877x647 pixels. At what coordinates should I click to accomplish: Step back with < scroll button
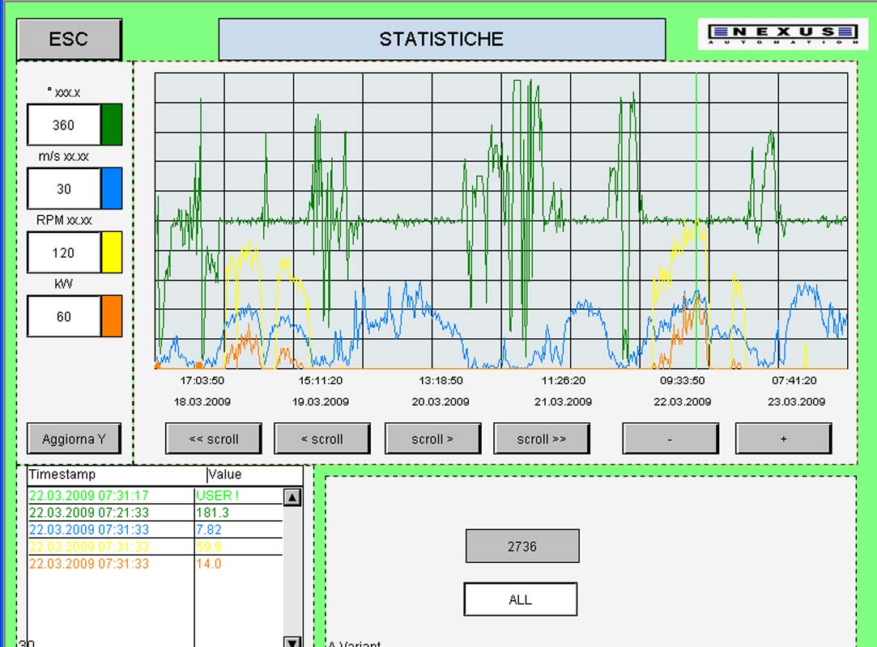coord(321,439)
